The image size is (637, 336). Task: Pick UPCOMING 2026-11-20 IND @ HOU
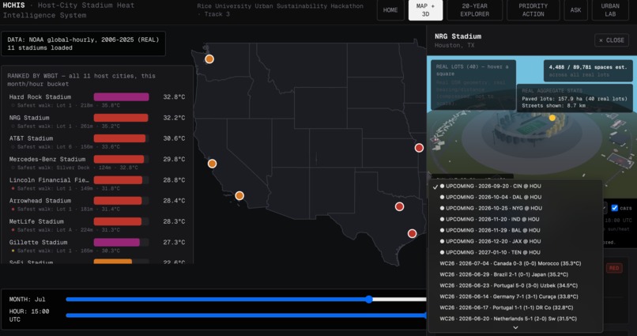click(x=515, y=219)
